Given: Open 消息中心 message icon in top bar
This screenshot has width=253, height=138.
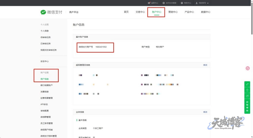Looking at the screenshot, I should (149, 3).
